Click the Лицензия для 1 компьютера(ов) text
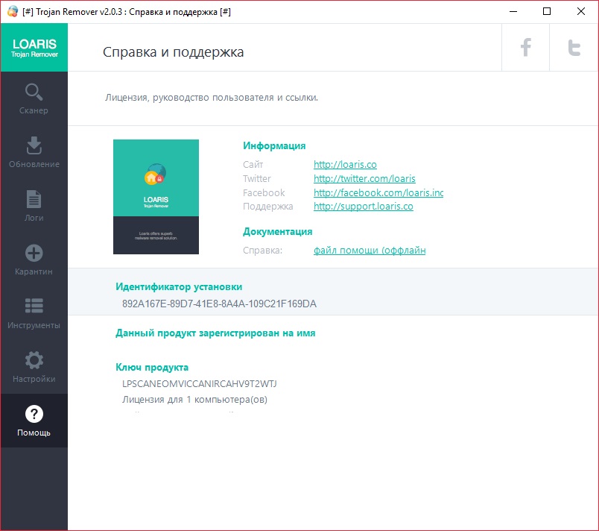Viewport: 599px width, 531px height. tap(194, 400)
